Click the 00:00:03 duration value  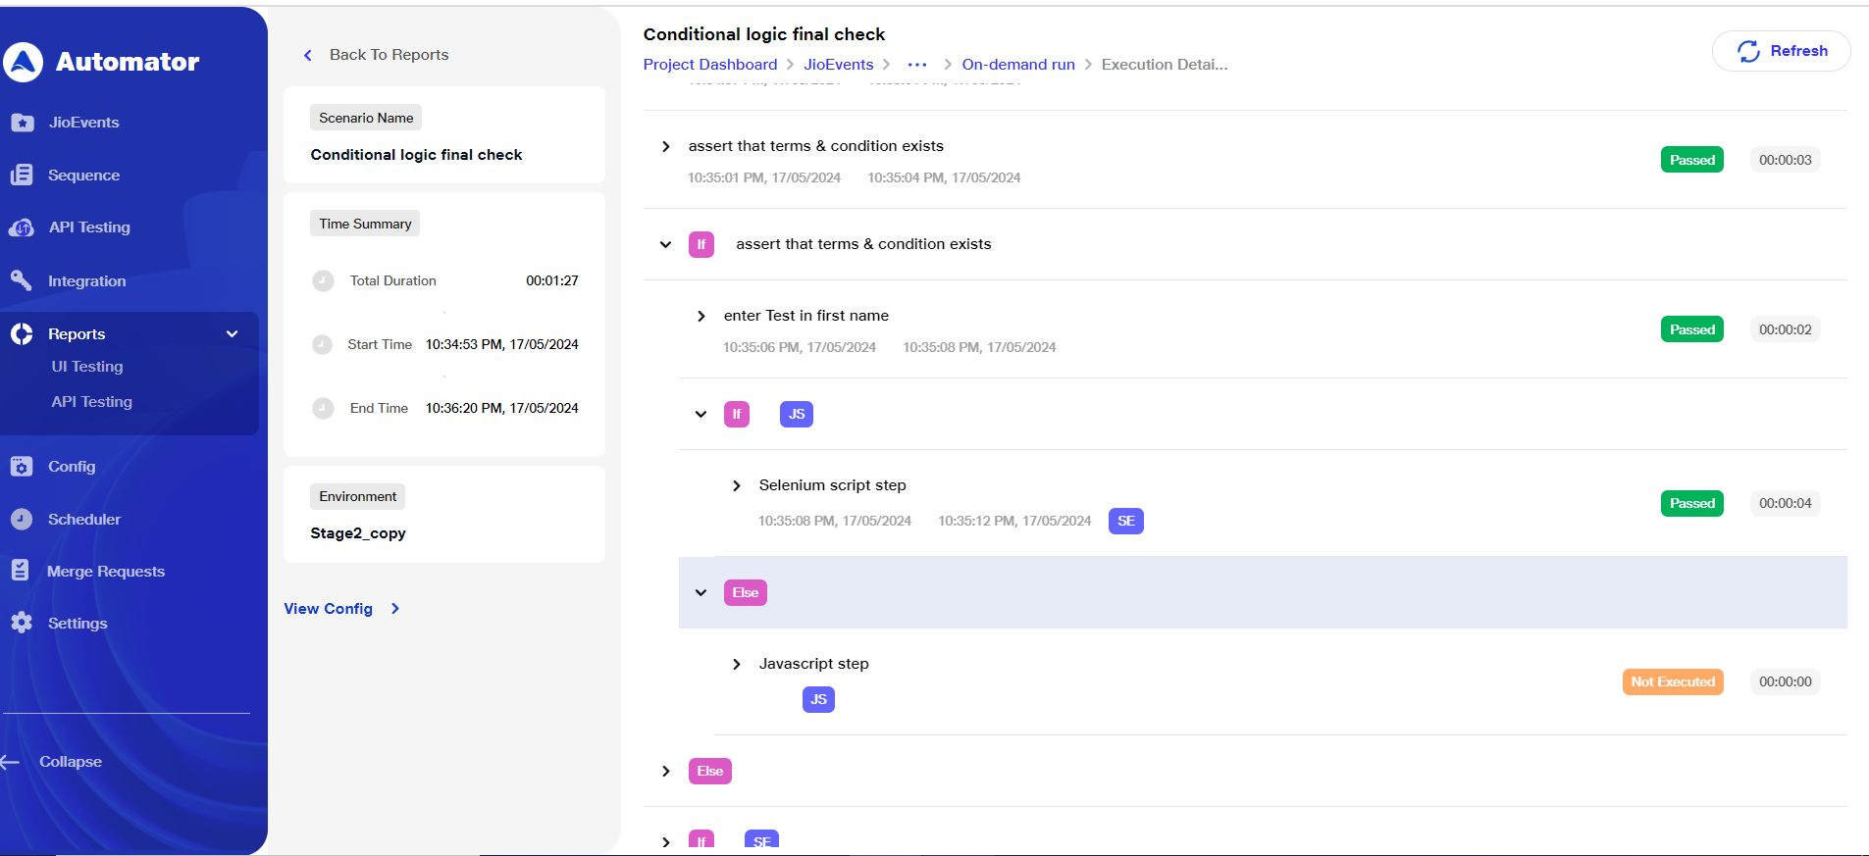(x=1786, y=160)
